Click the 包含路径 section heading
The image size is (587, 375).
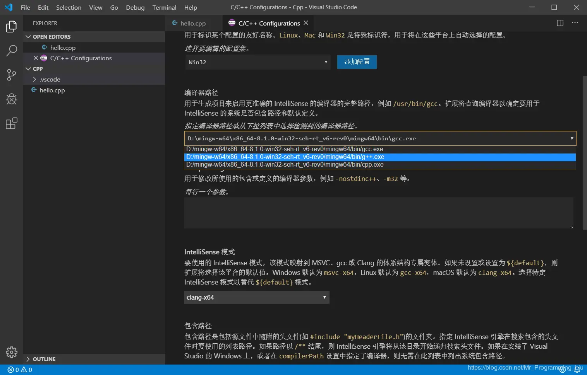pyautogui.click(x=198, y=326)
